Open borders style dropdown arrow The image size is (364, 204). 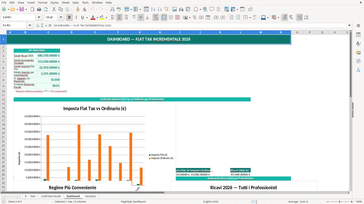(x=250, y=18)
